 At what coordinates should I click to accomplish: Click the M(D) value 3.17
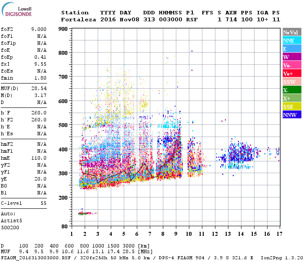click(40, 95)
